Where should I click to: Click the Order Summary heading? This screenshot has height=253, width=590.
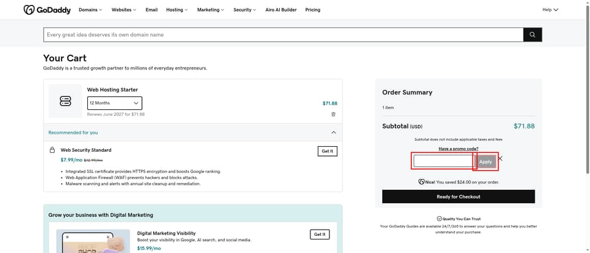(x=407, y=93)
